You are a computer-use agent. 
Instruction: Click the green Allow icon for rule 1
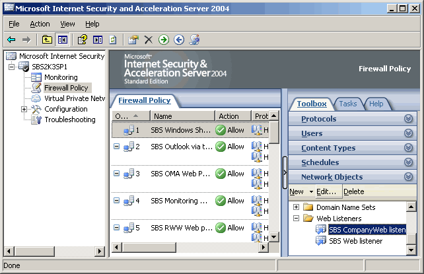click(221, 130)
